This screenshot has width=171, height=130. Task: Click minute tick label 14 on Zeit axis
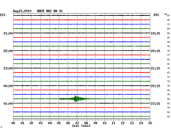click(141, 123)
